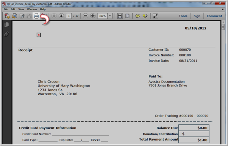Add a sticky note comment
Viewport: 228px width, 146px height.
pos(138,16)
